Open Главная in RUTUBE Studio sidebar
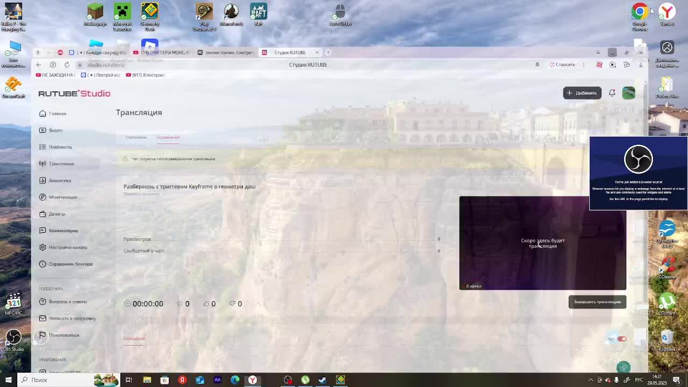The image size is (688, 387). (53, 113)
